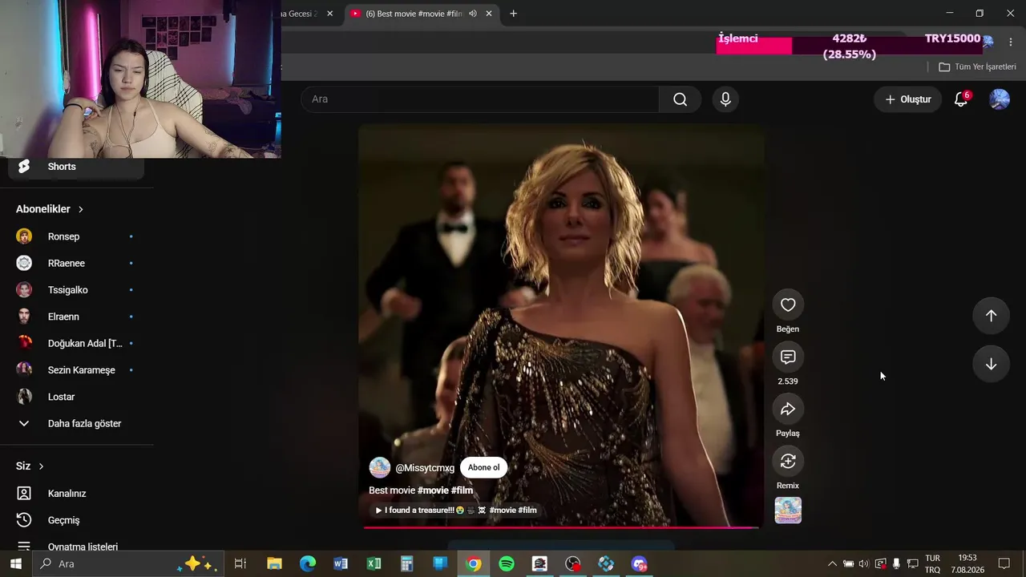Go to the previous short with the up arrow
1026x577 pixels.
pyautogui.click(x=991, y=316)
